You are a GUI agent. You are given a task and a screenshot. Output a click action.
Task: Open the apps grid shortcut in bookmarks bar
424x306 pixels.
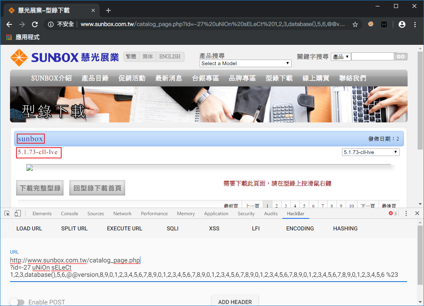click(9, 37)
